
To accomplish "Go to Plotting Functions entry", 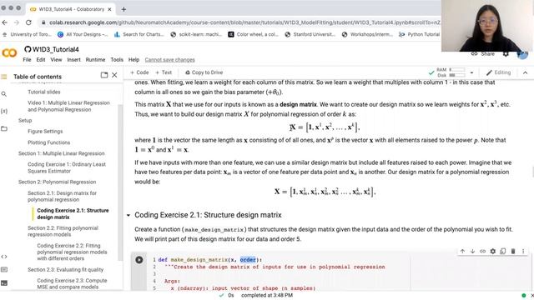I will click(48, 142).
